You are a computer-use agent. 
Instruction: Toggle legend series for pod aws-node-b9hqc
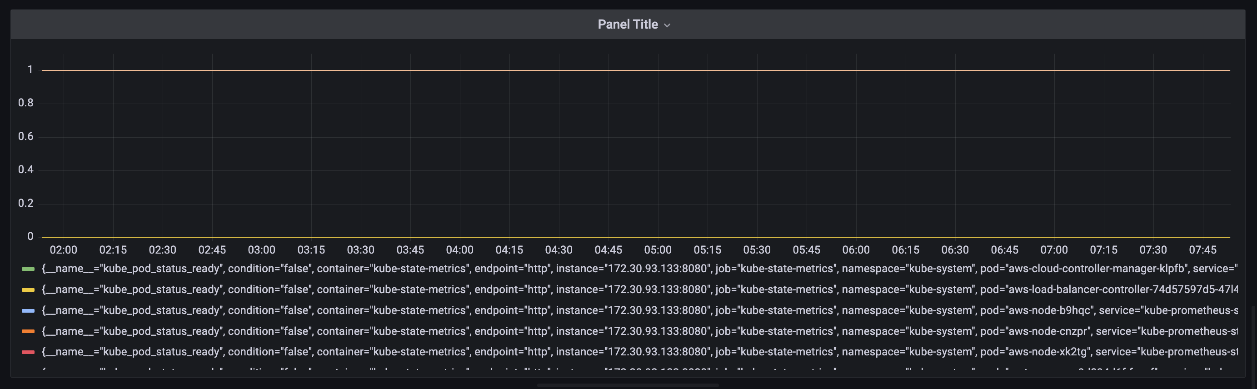coord(639,310)
